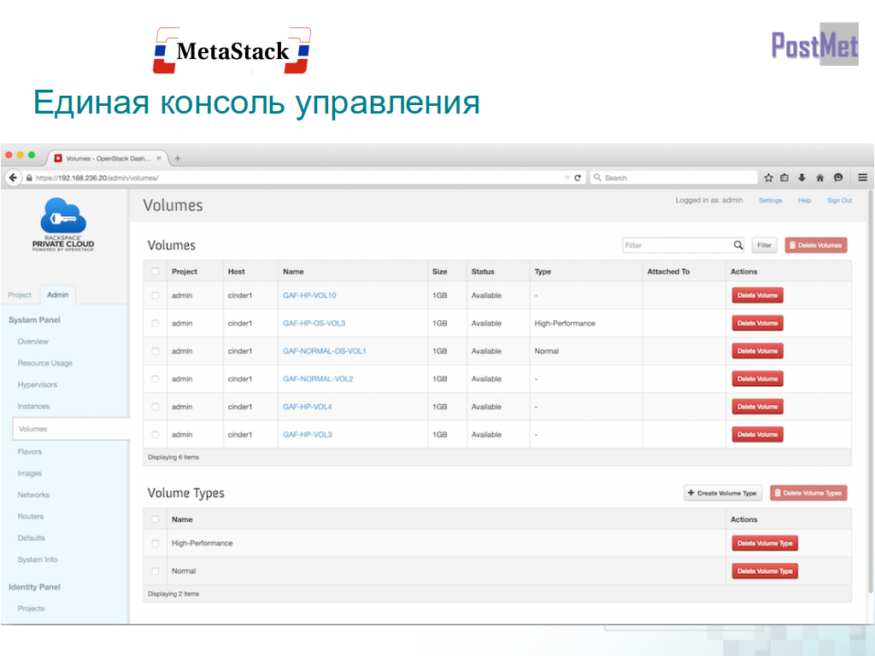Select all volumes with header checkbox
The width and height of the screenshot is (875, 656).
coord(155,272)
